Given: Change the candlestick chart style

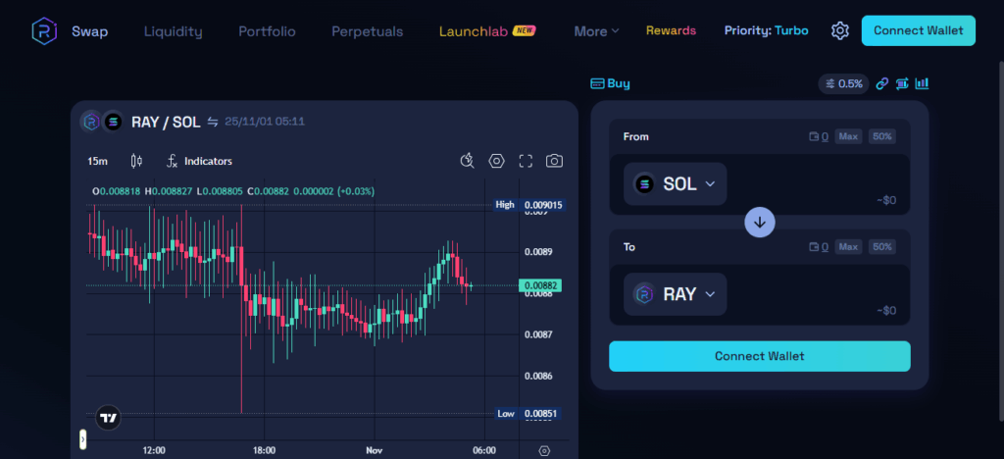Looking at the screenshot, I should point(136,161).
